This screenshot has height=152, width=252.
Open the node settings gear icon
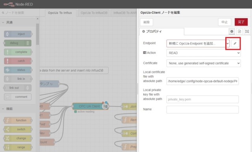coord(232,32)
